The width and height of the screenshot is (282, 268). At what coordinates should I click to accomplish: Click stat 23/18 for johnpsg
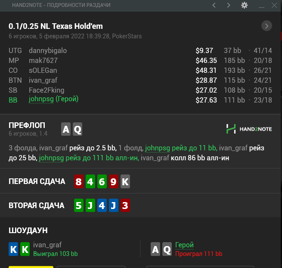pos(263,100)
